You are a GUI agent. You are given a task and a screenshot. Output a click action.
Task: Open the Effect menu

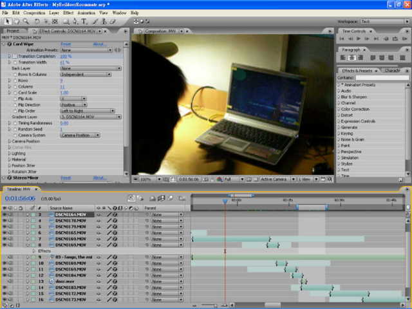(x=68, y=13)
